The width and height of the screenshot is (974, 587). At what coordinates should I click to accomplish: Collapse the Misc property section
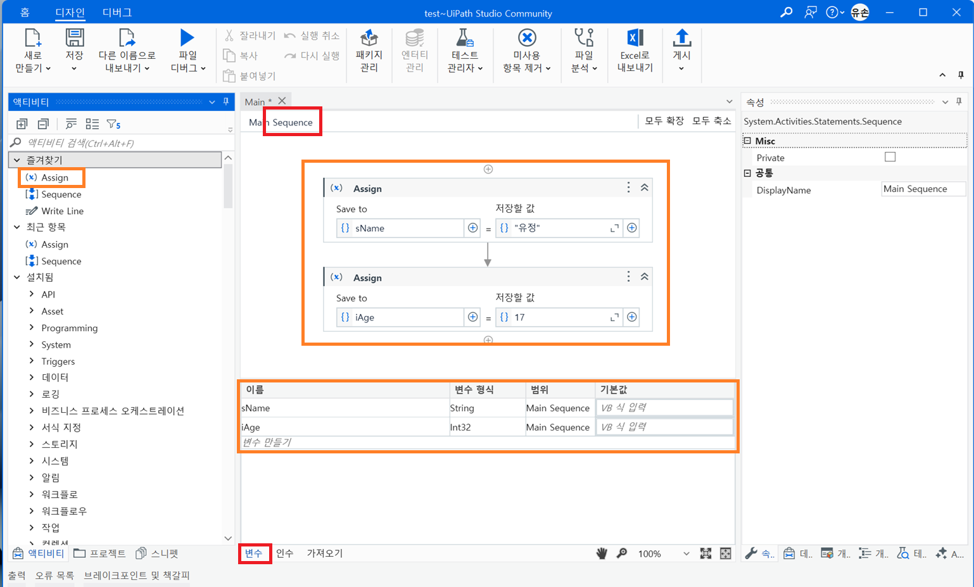pos(747,141)
